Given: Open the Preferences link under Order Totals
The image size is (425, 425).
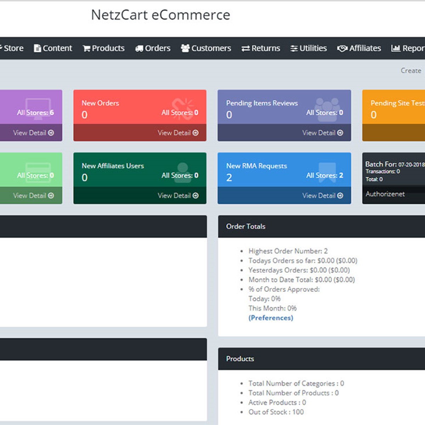Looking at the screenshot, I should [271, 318].
